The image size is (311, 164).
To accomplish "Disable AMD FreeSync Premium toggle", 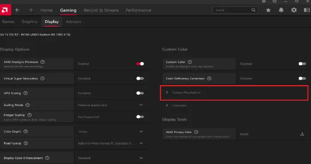I will click(140, 64).
